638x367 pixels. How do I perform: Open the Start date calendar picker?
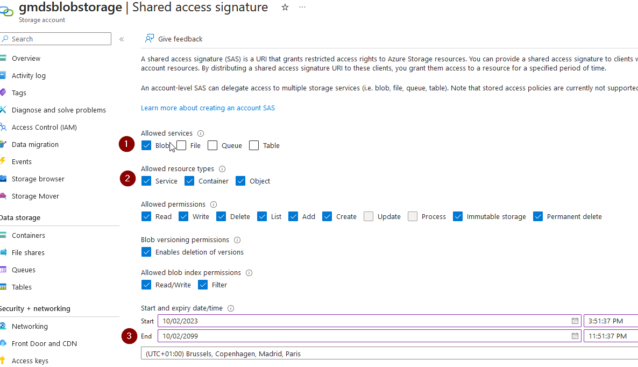click(x=575, y=321)
